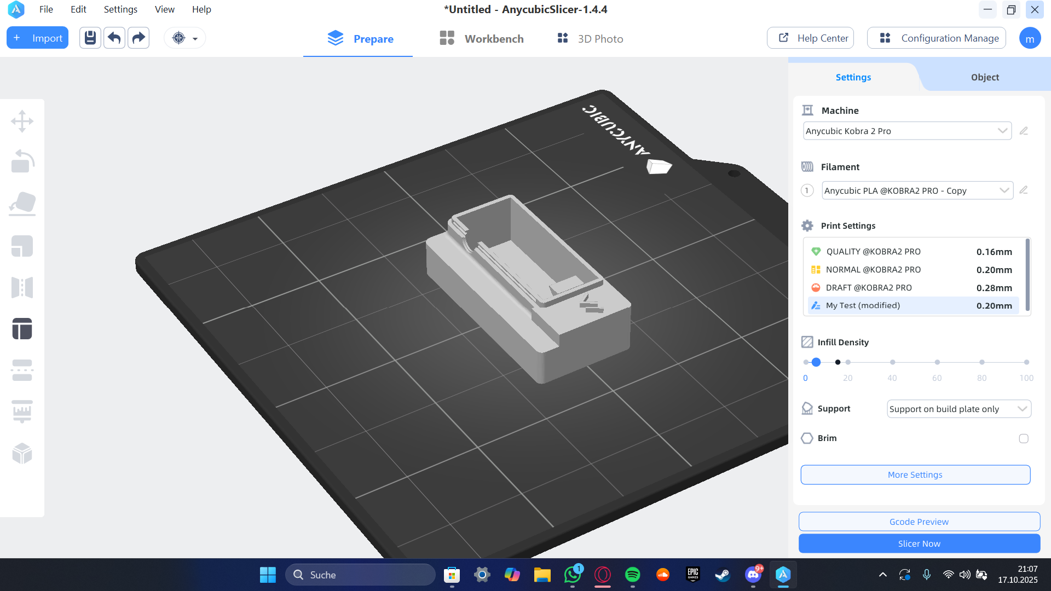Screen dimensions: 1051x591
Task: Open the File menu
Action: (46, 9)
